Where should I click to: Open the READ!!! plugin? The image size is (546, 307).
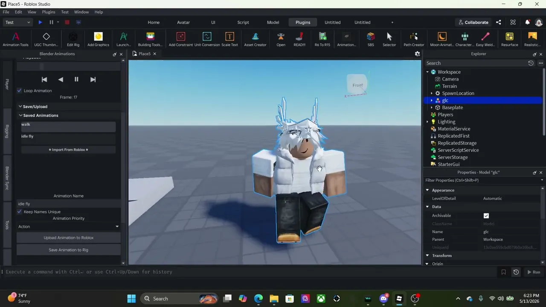click(299, 39)
